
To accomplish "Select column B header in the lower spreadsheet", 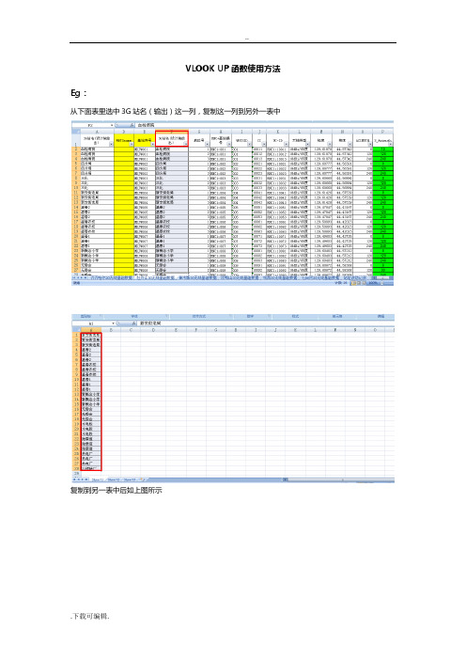I will 111,330.
